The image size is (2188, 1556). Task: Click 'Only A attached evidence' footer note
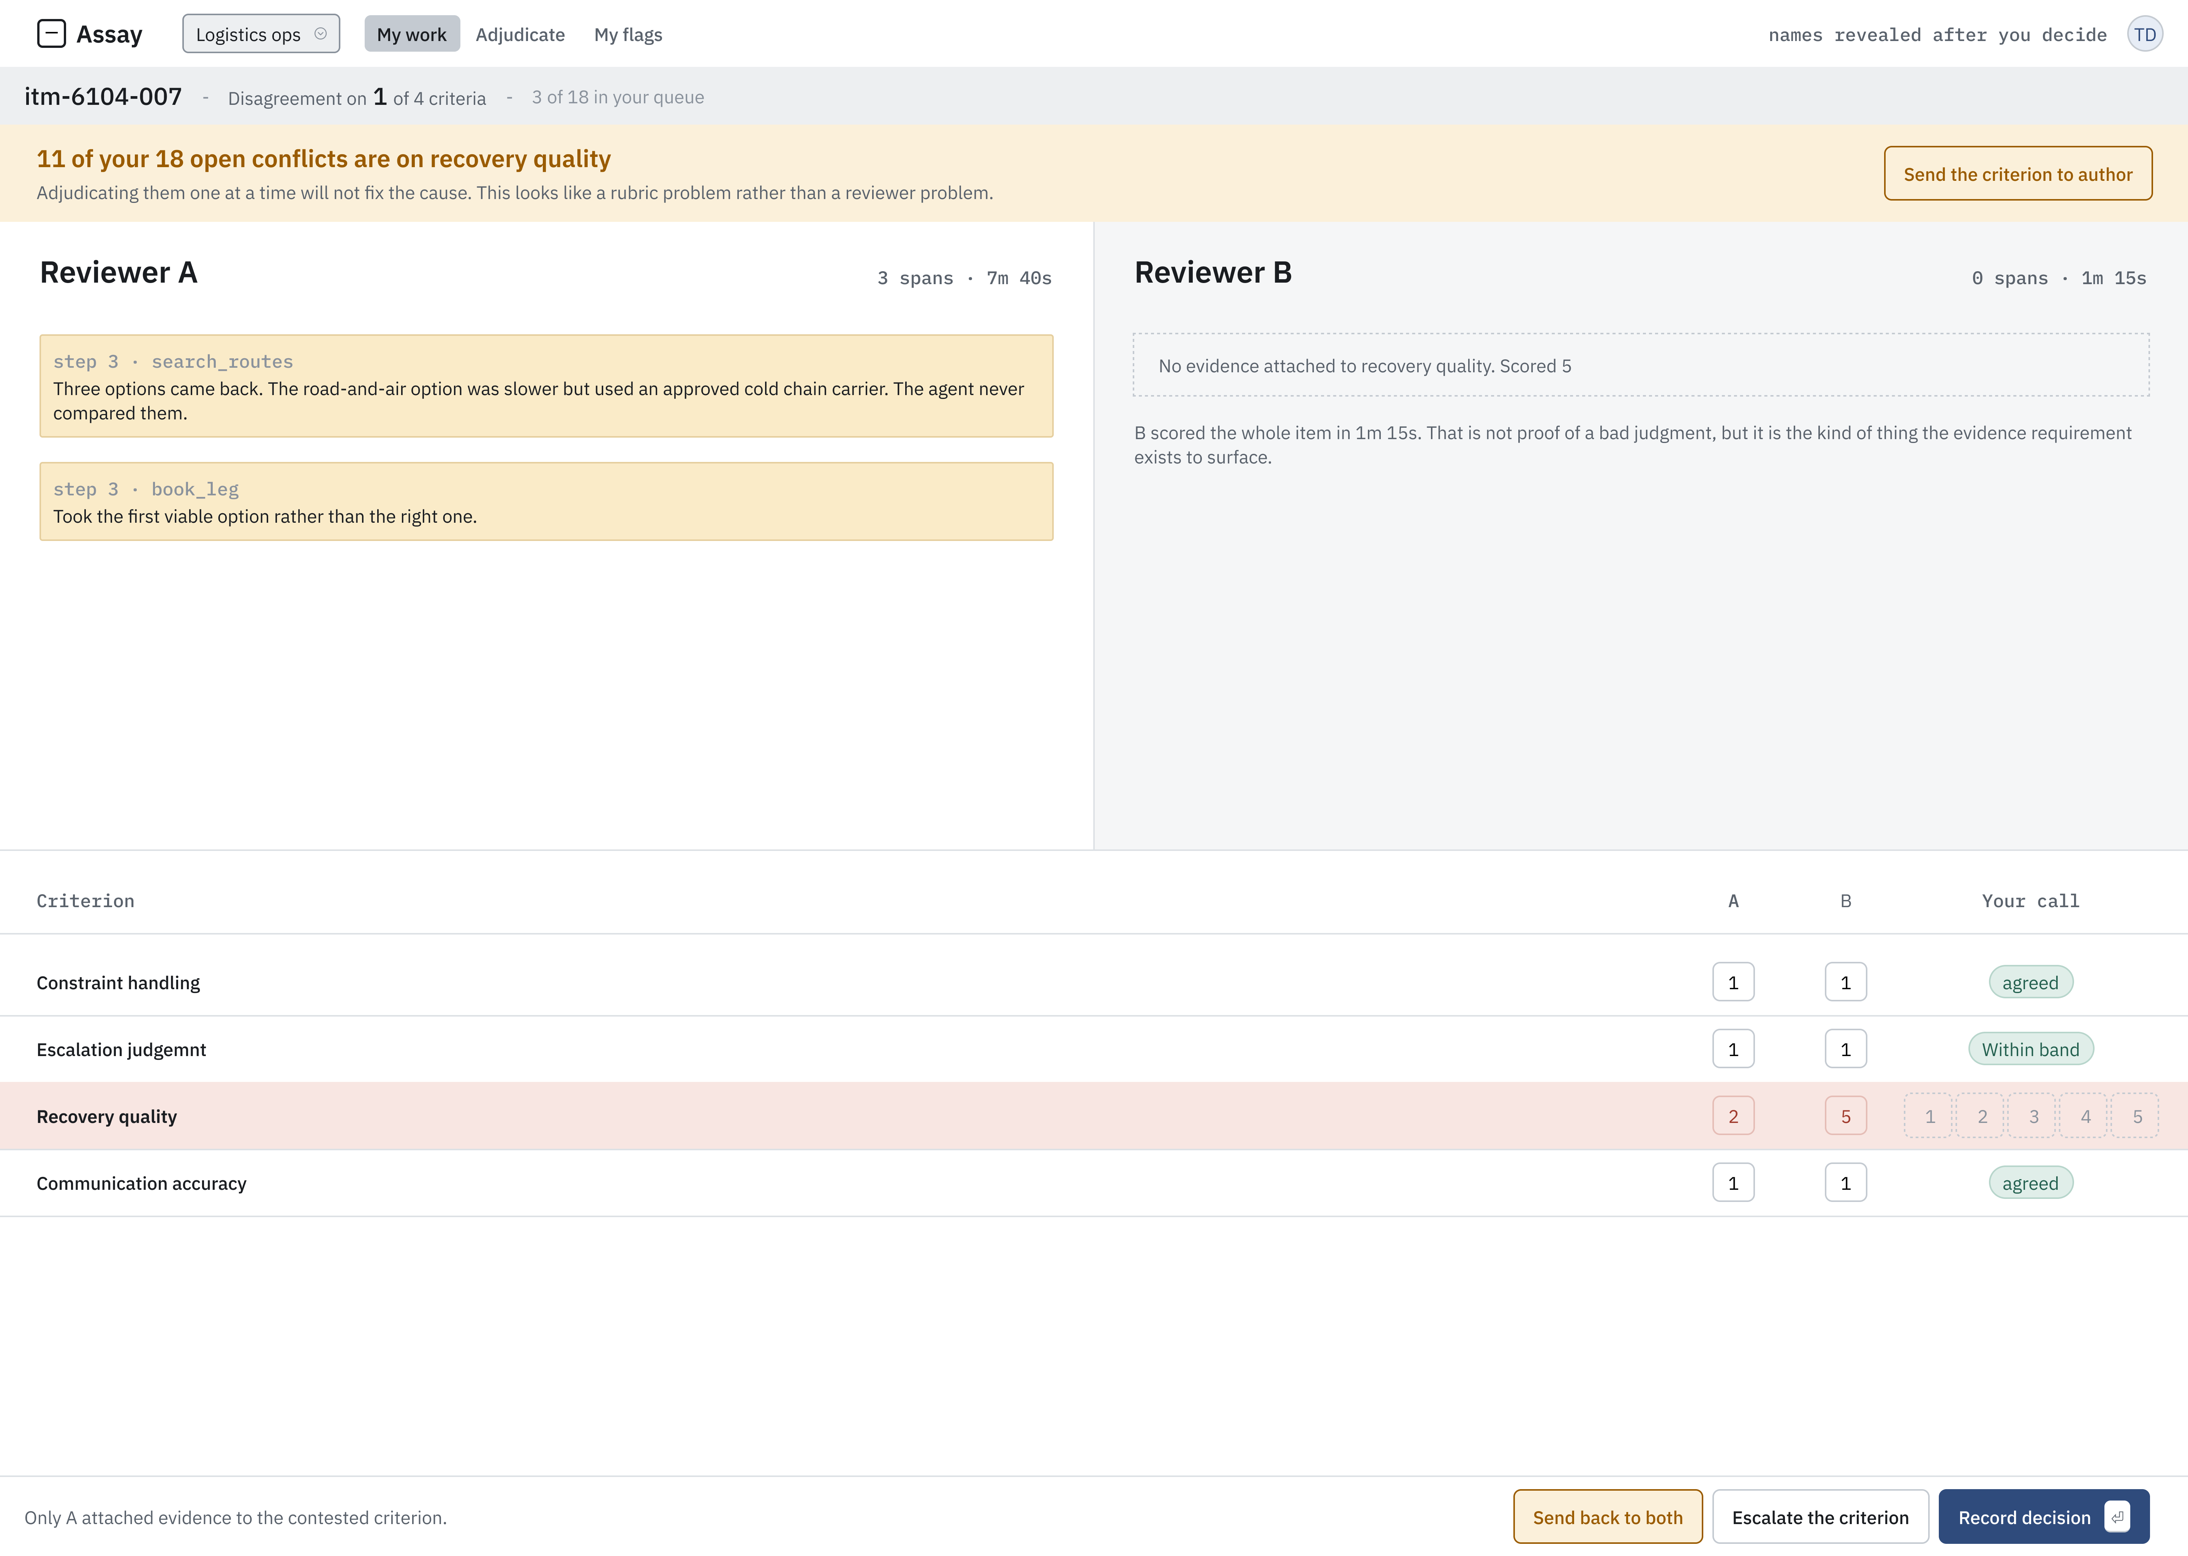pyautogui.click(x=236, y=1518)
